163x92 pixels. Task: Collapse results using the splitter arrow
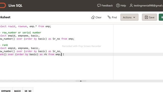81,81
